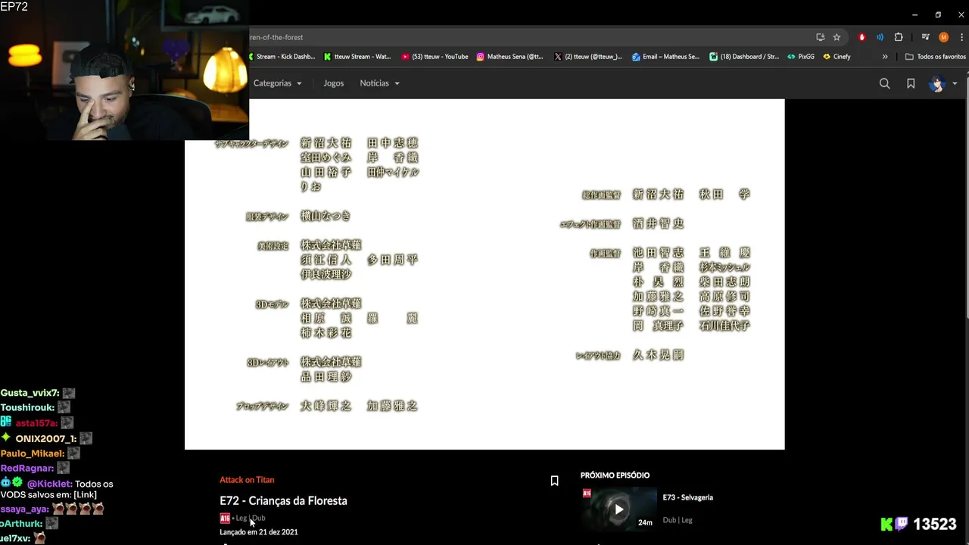This screenshot has width=969, height=545.
Task: Click the Toushirouk chat username
Action: [x=27, y=407]
